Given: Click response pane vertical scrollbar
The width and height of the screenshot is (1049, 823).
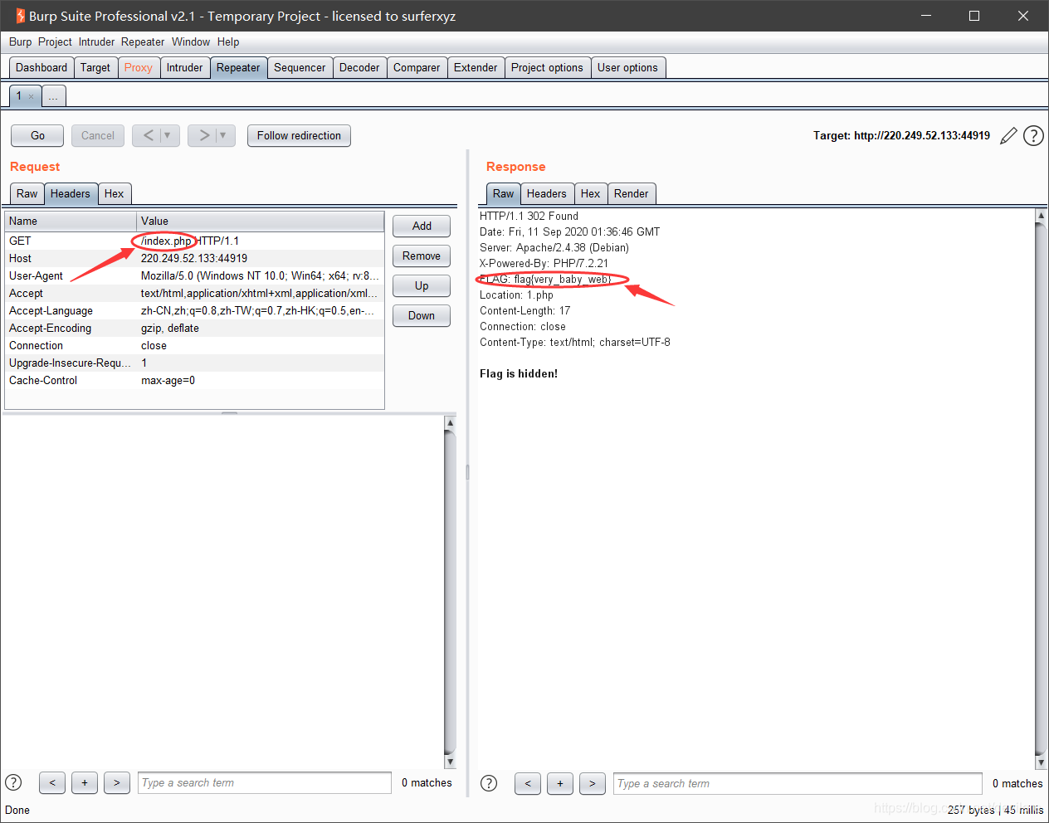Looking at the screenshot, I should (x=1042, y=489).
